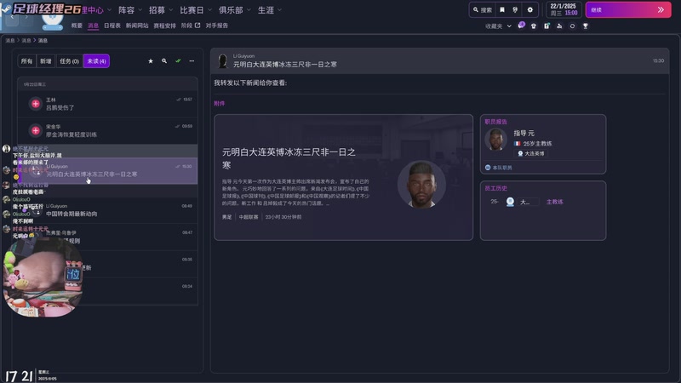Screen dimensions: 681x383
Task: Click the trophy shortcut icon
Action: 586,26
